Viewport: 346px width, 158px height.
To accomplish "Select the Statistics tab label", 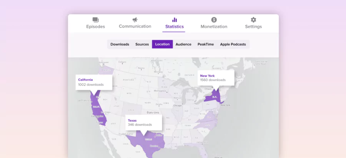I will coord(175,27).
